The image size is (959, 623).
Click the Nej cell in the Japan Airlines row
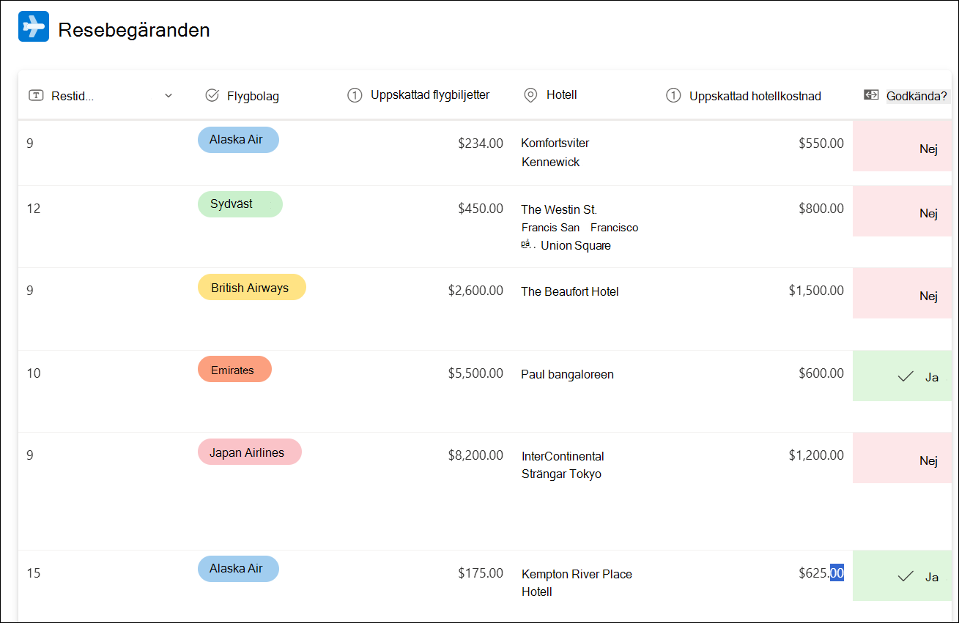tap(903, 458)
